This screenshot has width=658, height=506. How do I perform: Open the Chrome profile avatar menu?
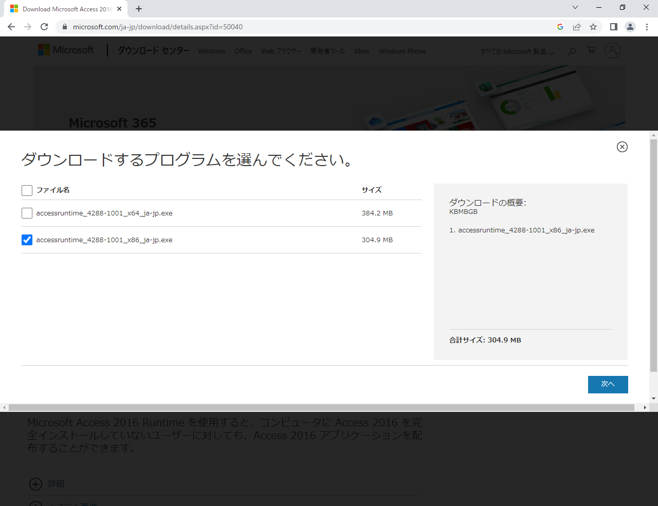pos(630,27)
